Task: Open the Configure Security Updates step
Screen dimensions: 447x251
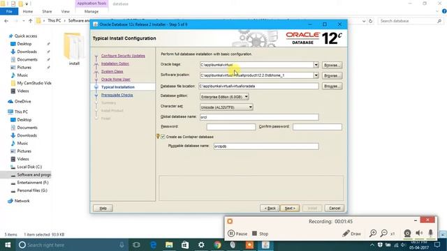Action: (x=123, y=56)
